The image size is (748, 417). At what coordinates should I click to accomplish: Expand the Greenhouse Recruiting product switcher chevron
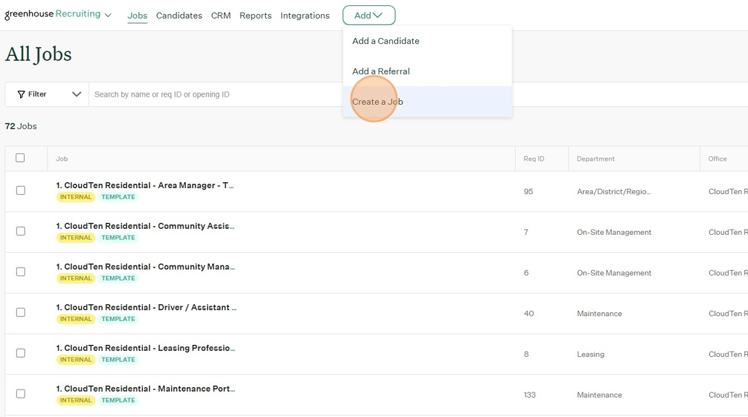coord(108,15)
